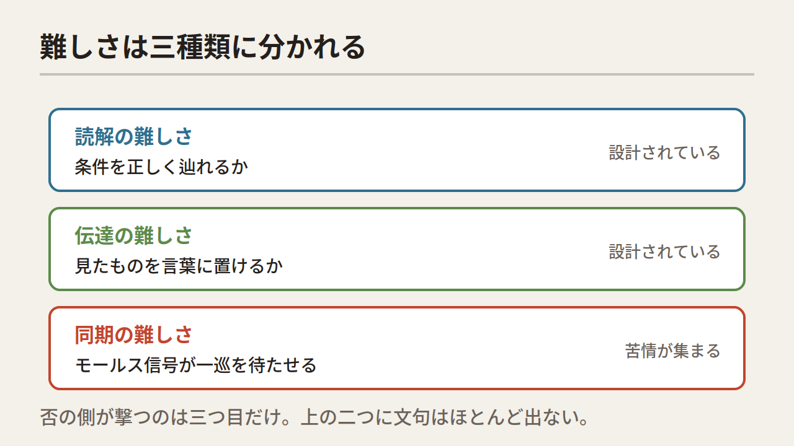
Task: Select the text 見たものを言葉に置けるか
Action: pos(179,266)
